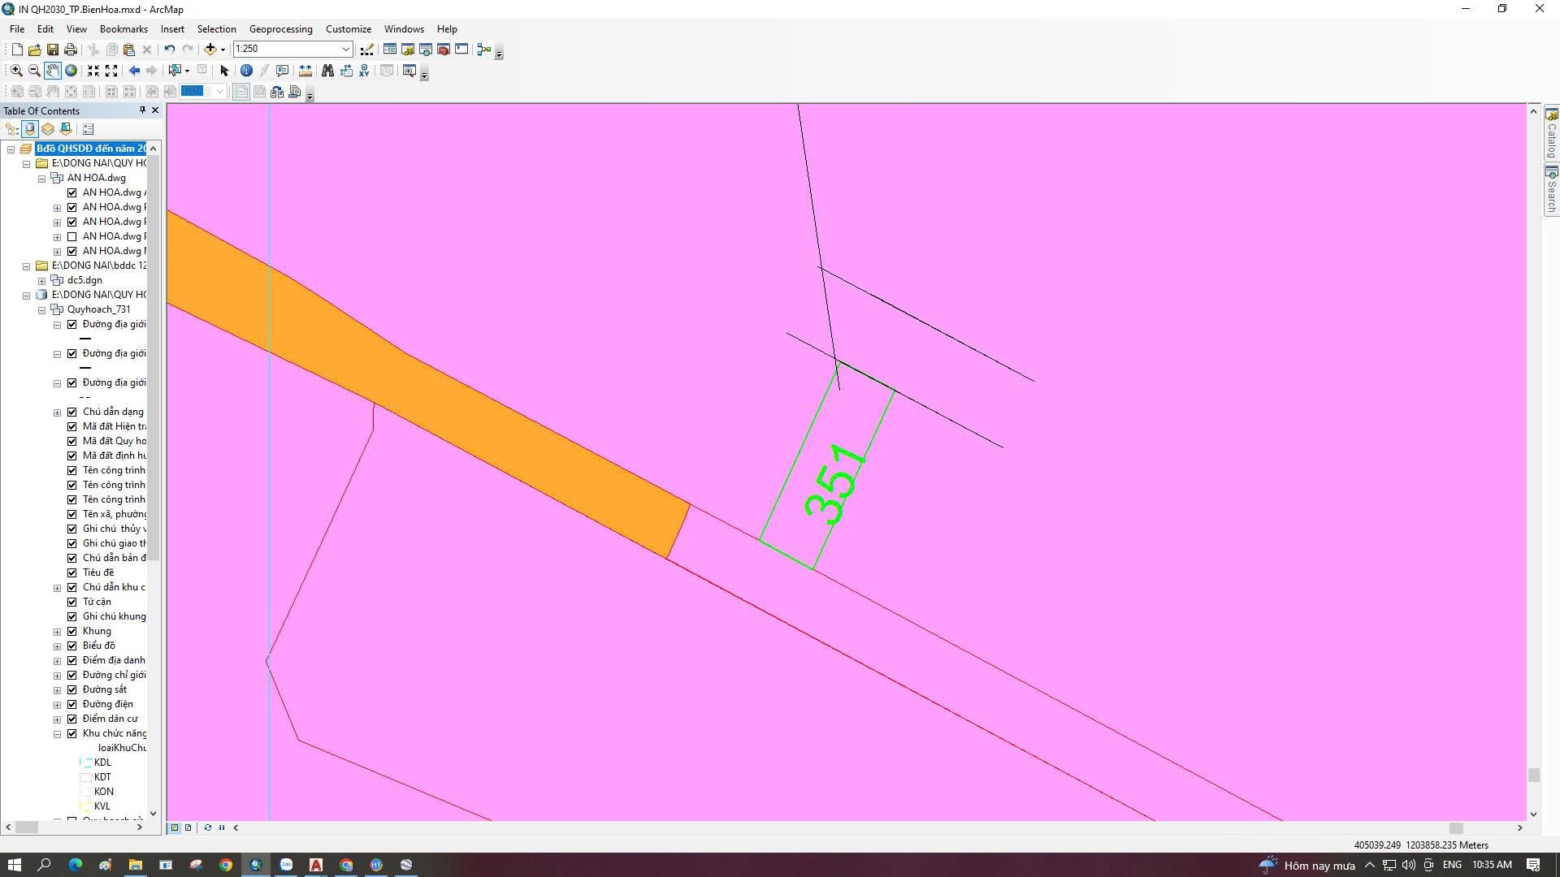This screenshot has height=877, width=1560.
Task: Go back to previous extent
Action: pyautogui.click(x=134, y=71)
